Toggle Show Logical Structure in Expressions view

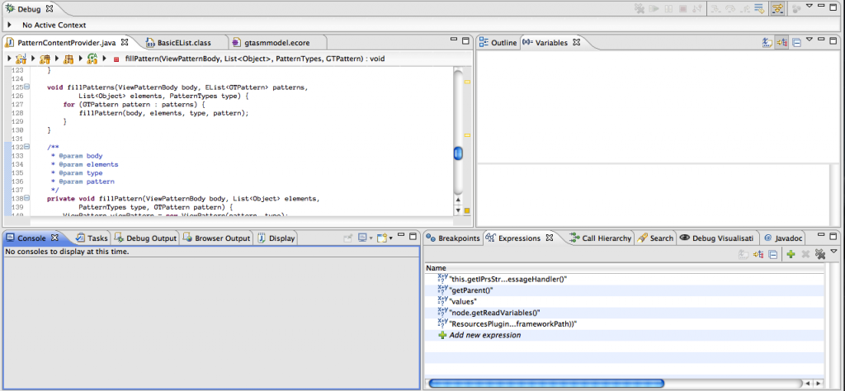pos(758,255)
